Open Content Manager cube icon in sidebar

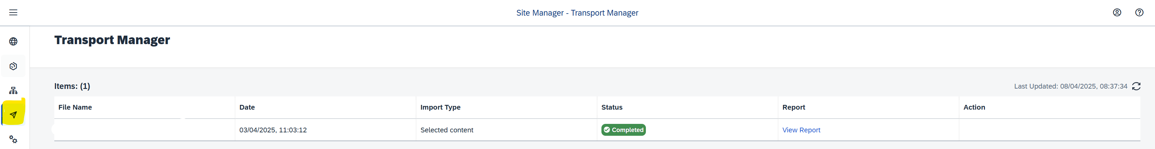click(14, 66)
